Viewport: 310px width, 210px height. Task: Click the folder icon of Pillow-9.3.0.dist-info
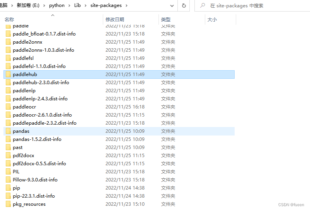(x=8, y=180)
